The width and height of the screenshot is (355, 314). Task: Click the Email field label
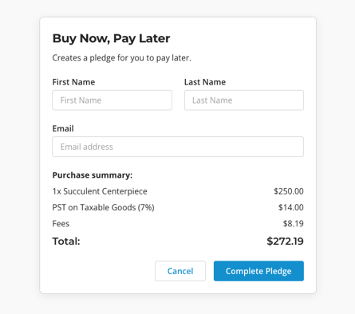point(63,128)
